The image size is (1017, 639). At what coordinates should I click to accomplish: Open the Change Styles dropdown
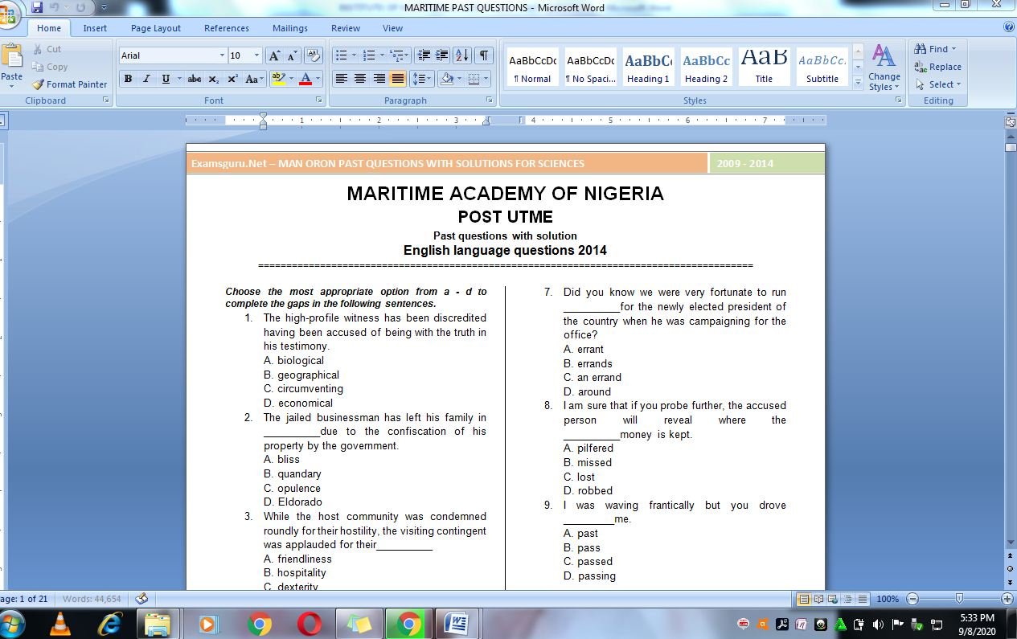pyautogui.click(x=884, y=68)
